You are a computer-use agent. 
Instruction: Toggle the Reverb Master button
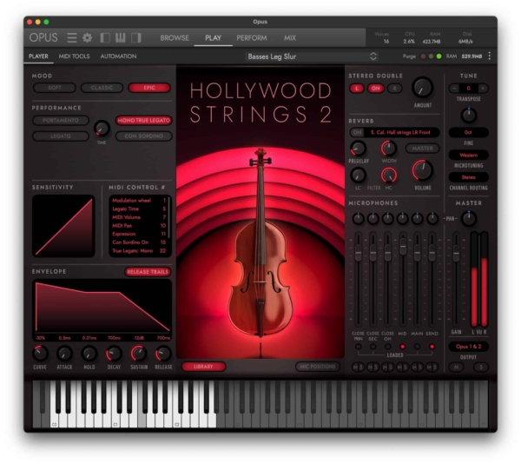pos(422,149)
